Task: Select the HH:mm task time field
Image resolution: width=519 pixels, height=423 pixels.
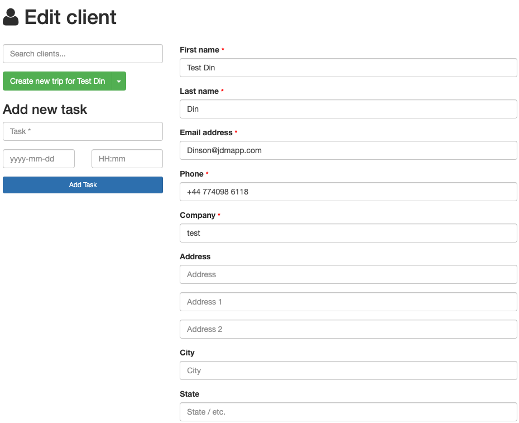Action: [x=127, y=159]
